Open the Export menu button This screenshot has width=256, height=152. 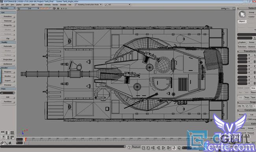(x=8, y=81)
